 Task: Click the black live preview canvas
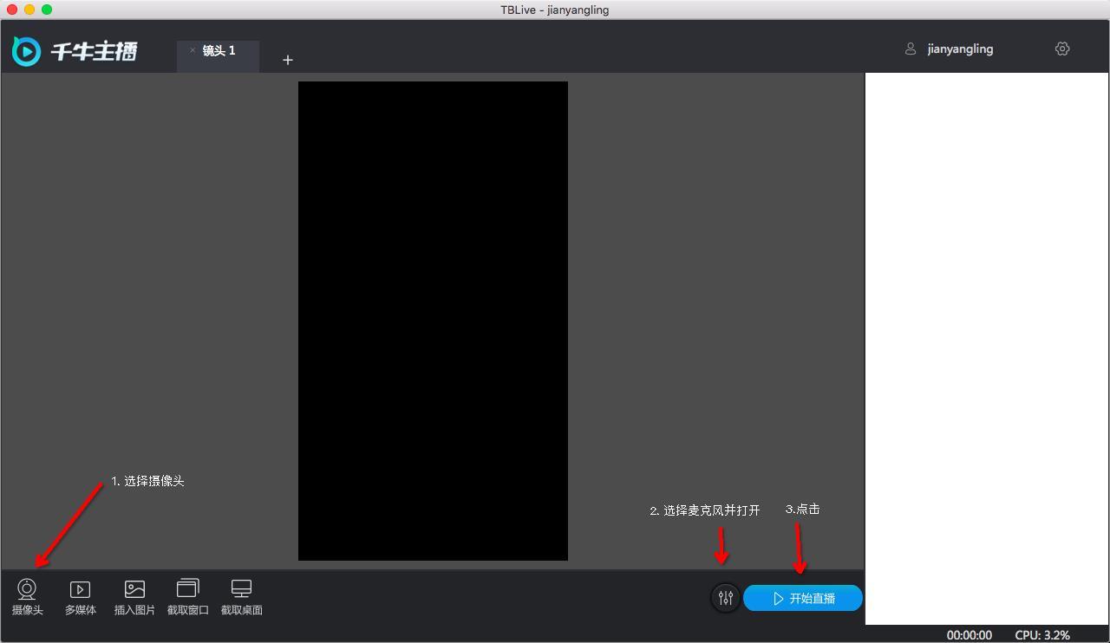click(433, 321)
